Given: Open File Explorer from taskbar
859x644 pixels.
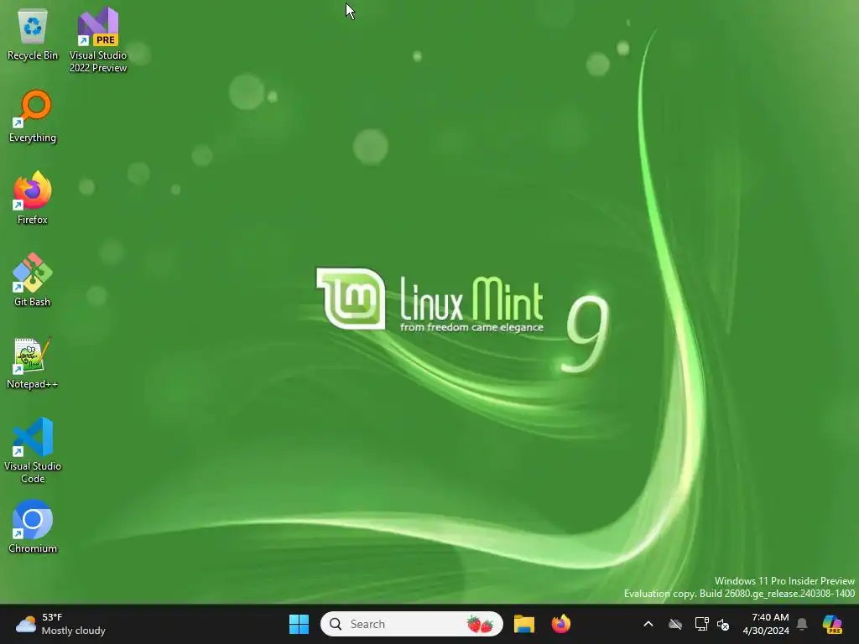Looking at the screenshot, I should (x=523, y=624).
